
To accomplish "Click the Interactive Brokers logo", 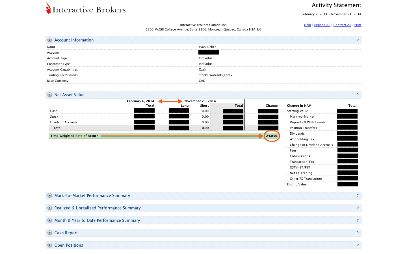I will point(86,8).
